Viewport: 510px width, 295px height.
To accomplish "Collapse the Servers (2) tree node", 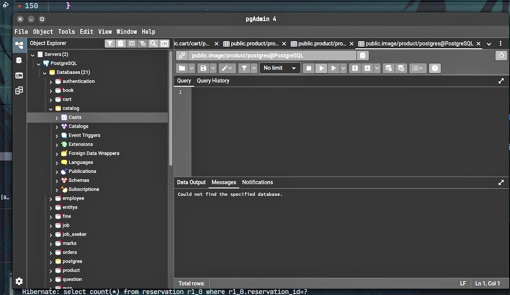I will click(x=32, y=55).
